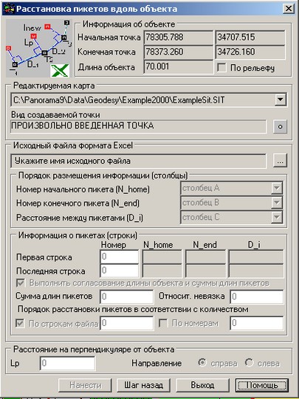Screen dimensions: 299x399
Task: Open the editable map path dropdown
Action: tap(280, 100)
